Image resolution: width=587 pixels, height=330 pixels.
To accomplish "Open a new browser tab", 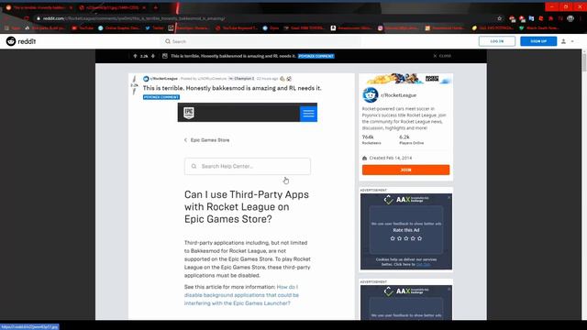I will (155, 7).
